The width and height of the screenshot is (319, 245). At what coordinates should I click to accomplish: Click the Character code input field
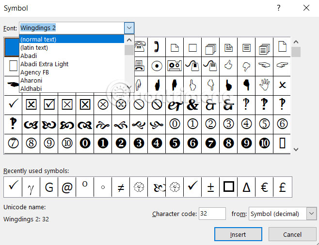click(212, 214)
